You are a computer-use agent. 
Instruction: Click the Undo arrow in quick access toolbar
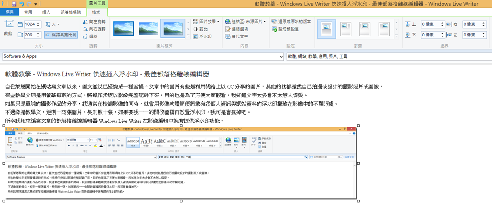21,4
